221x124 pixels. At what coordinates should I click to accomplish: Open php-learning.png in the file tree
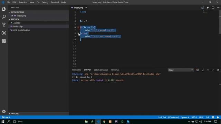coord(38,30)
